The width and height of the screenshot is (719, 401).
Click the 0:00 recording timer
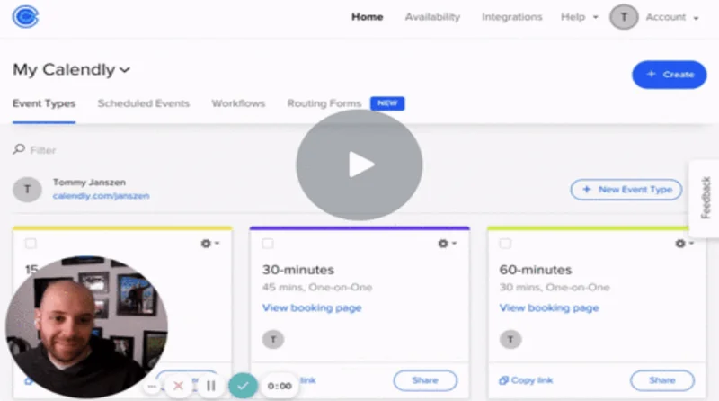click(x=280, y=387)
